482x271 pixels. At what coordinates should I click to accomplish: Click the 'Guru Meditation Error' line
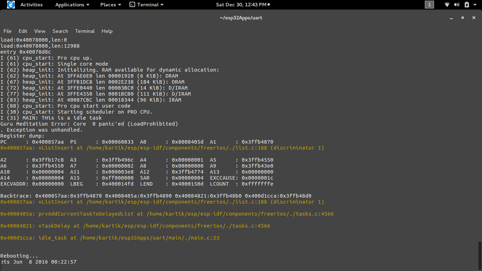[89, 124]
